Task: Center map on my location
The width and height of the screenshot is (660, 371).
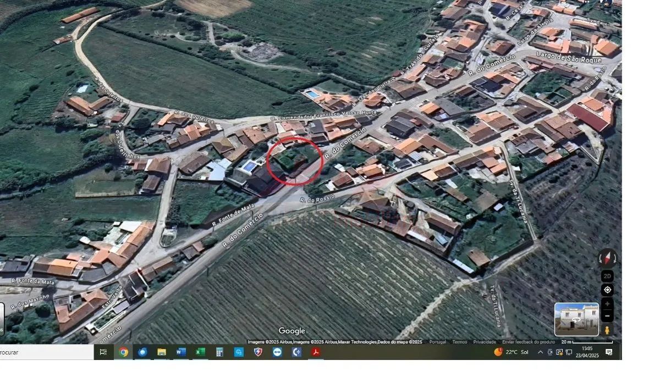Action: coord(607,290)
